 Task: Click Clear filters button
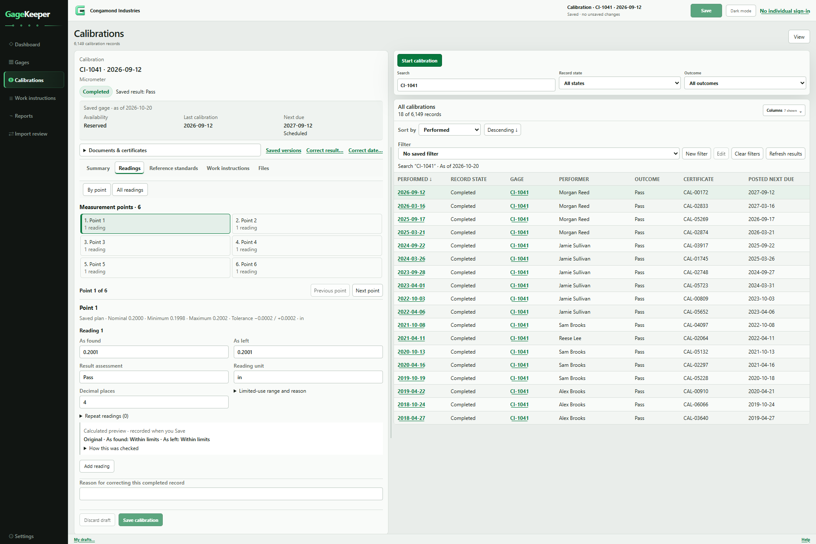[x=747, y=154]
